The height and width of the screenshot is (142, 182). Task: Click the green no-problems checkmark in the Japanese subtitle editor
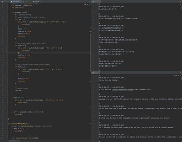click(x=180, y=5)
